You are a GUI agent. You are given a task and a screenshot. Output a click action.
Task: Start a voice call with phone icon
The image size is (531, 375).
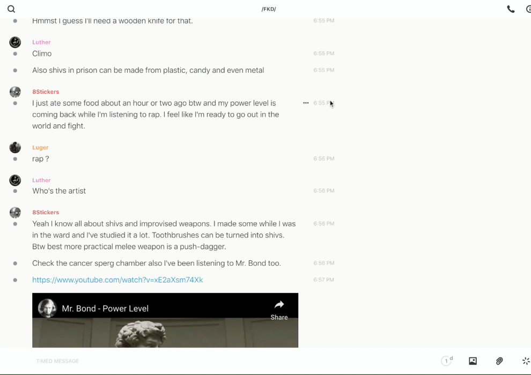pos(511,9)
